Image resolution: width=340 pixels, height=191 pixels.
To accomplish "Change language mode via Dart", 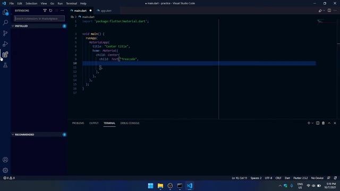I will click(287, 178).
